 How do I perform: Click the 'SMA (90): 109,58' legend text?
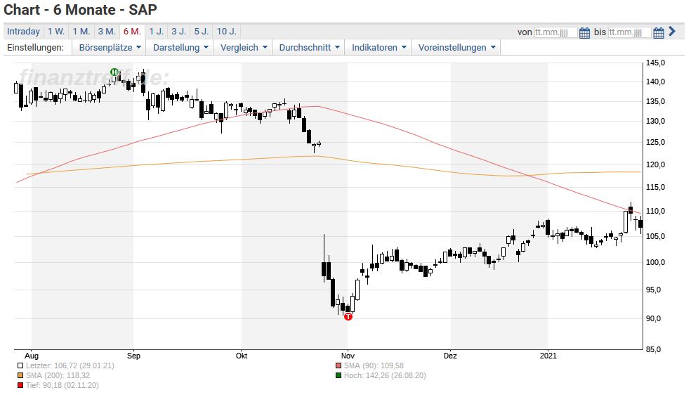point(374,365)
